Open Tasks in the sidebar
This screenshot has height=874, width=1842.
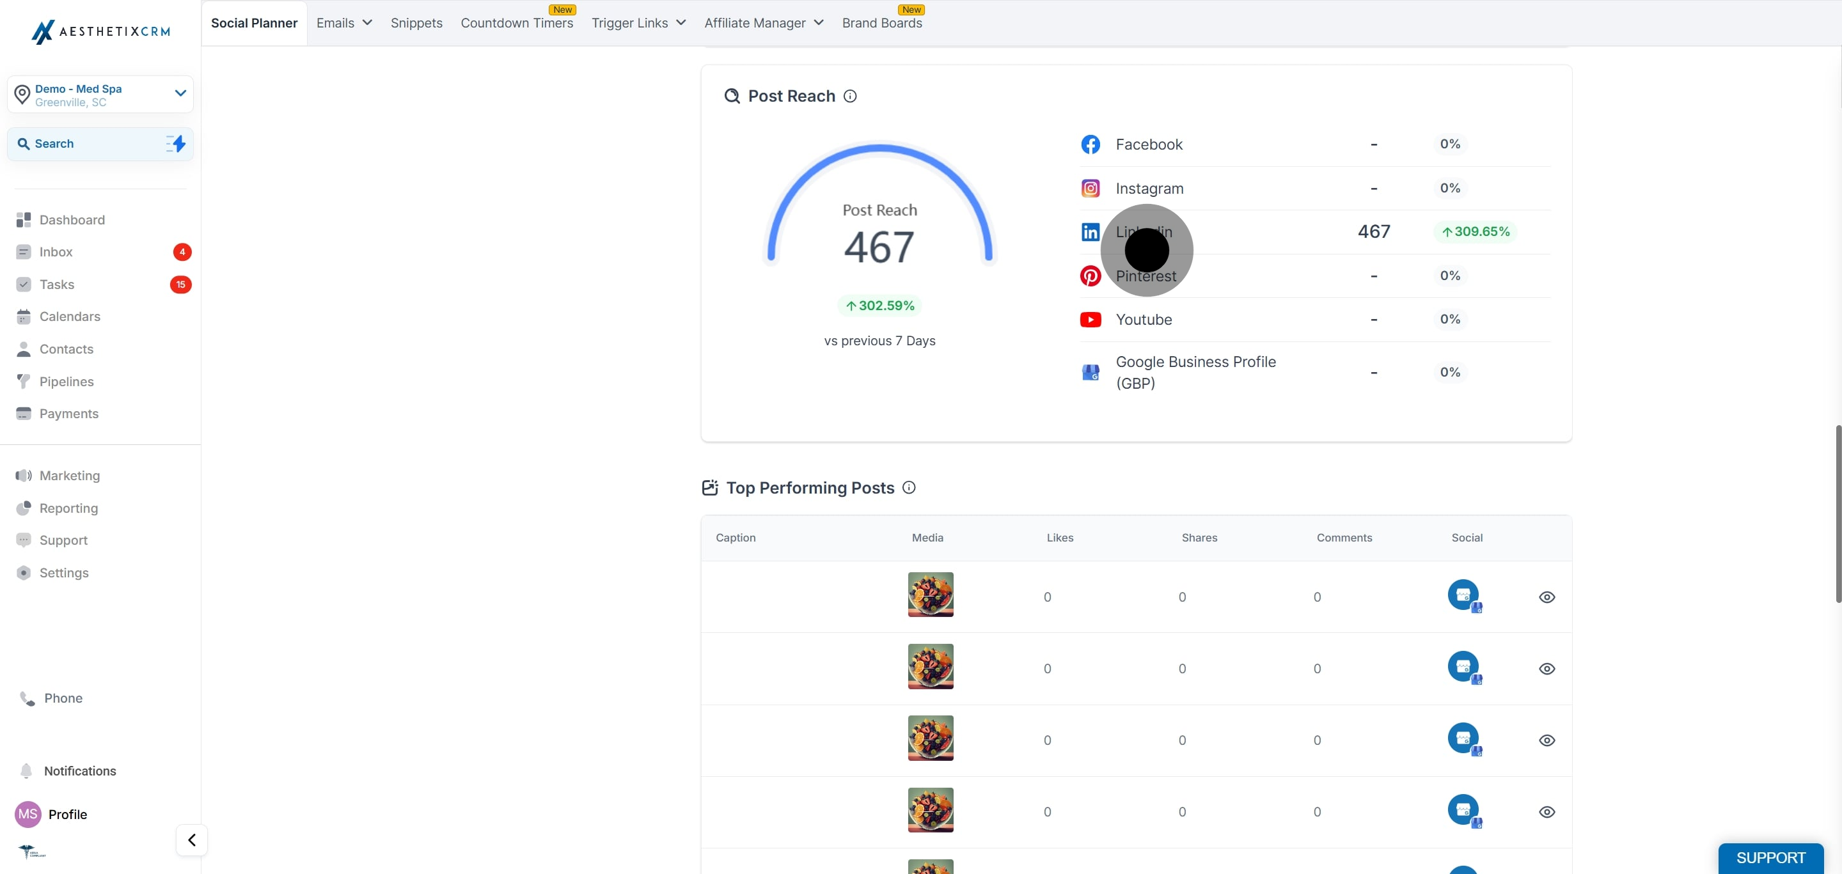[56, 285]
